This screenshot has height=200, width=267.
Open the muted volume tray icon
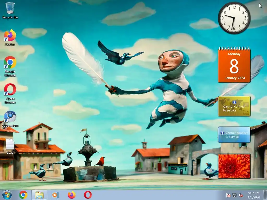(x=241, y=195)
